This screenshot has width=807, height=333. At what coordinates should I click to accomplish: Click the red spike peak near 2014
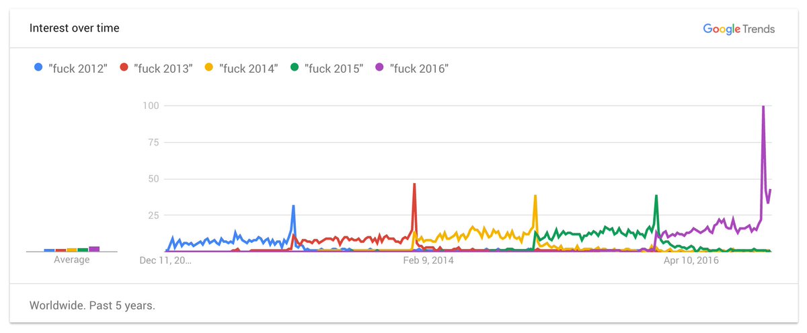pyautogui.click(x=414, y=184)
